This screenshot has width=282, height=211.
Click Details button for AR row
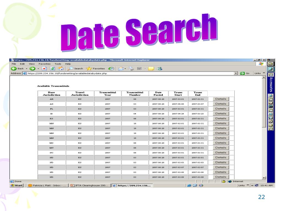(x=221, y=99)
